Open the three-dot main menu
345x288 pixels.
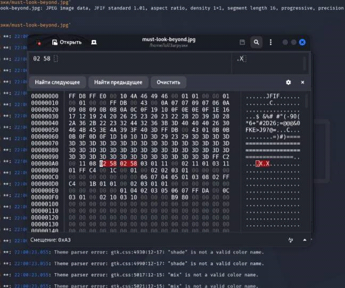pos(270,42)
